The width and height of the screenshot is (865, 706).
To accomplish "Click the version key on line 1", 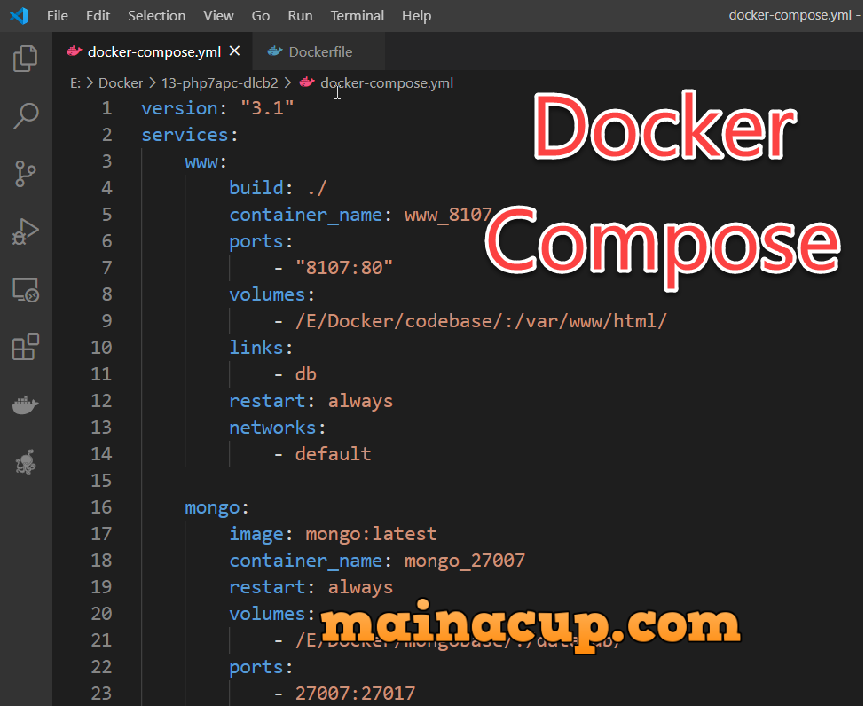I will coord(179,108).
